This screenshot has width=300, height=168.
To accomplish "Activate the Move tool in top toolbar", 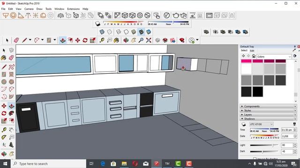I will 77,40.
